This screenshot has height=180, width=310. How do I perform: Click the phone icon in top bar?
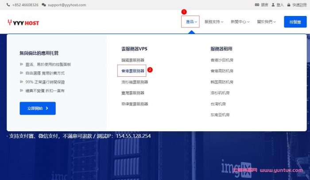8,5
